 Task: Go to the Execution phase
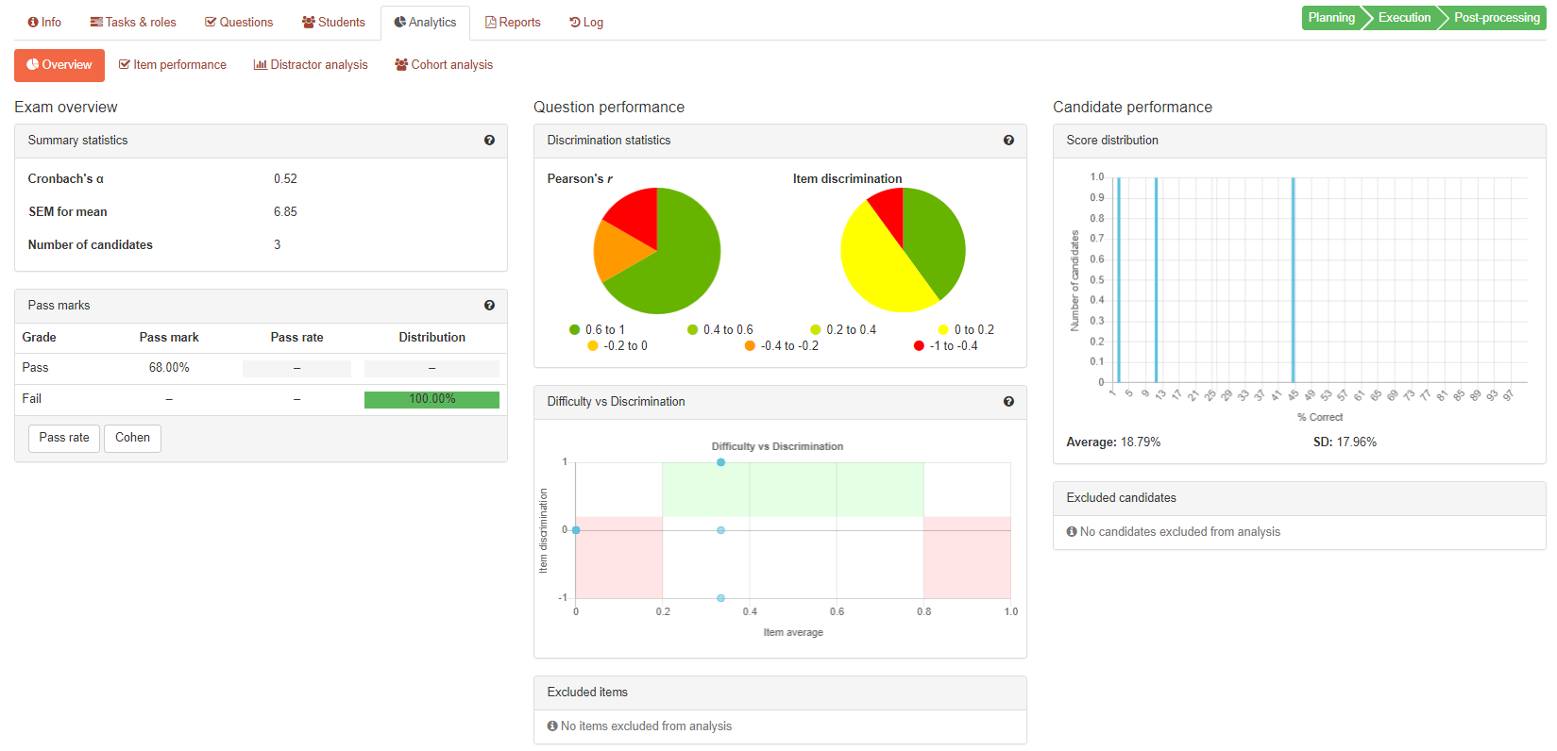point(1404,18)
